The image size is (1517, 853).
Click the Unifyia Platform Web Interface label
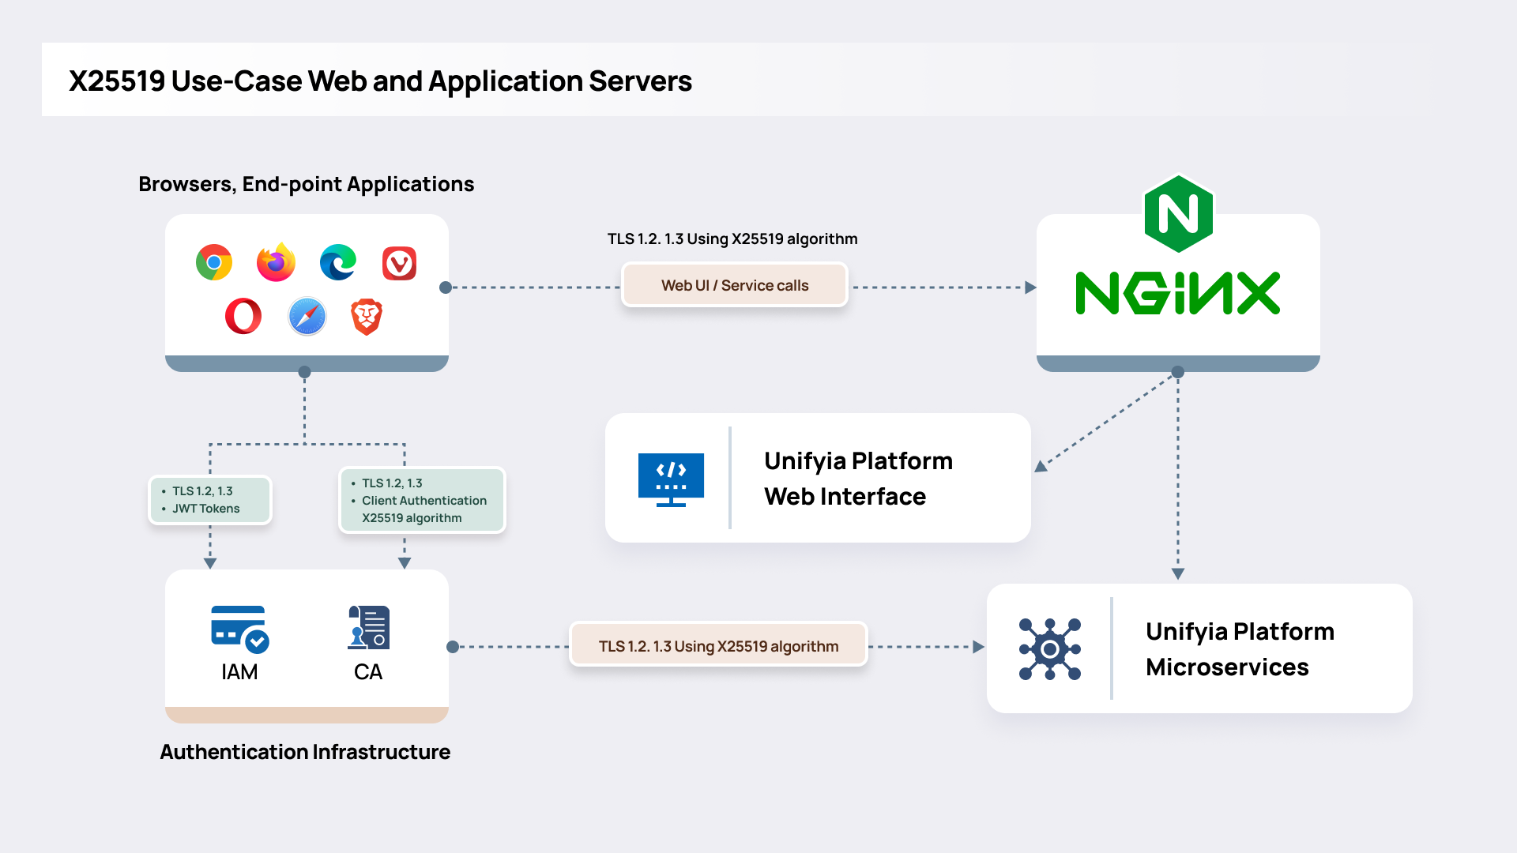(858, 478)
